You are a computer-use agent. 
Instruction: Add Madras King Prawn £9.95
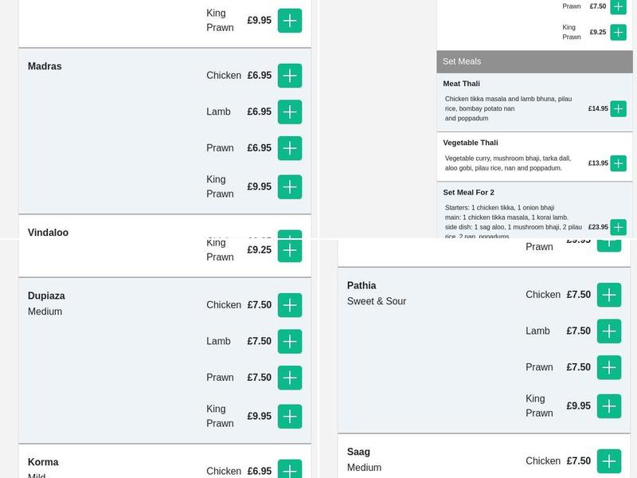pos(290,187)
